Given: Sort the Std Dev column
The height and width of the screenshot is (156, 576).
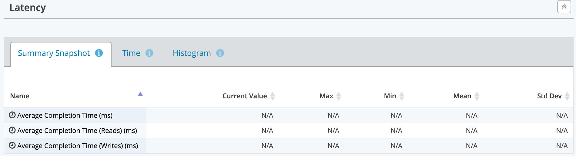Looking at the screenshot, I should [x=567, y=96].
